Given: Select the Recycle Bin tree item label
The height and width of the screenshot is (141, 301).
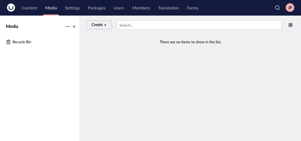Looking at the screenshot, I should (22, 42).
